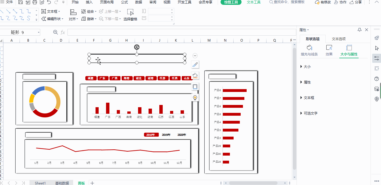381x185 pixels.
Task: Click the Undo arrow icon
Action: click(x=49, y=2)
